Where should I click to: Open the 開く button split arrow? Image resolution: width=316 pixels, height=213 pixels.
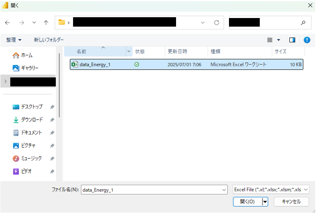click(x=265, y=202)
